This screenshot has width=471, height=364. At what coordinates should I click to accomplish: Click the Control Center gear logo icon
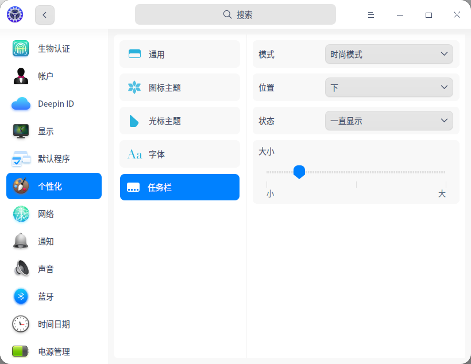click(15, 14)
